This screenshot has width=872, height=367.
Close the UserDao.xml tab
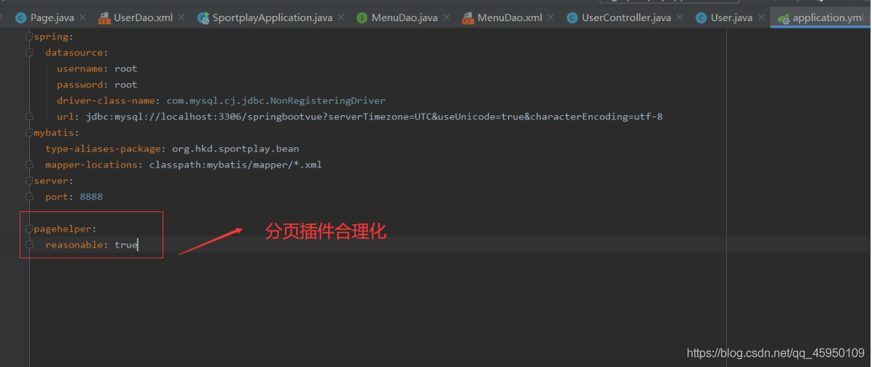click(x=182, y=17)
